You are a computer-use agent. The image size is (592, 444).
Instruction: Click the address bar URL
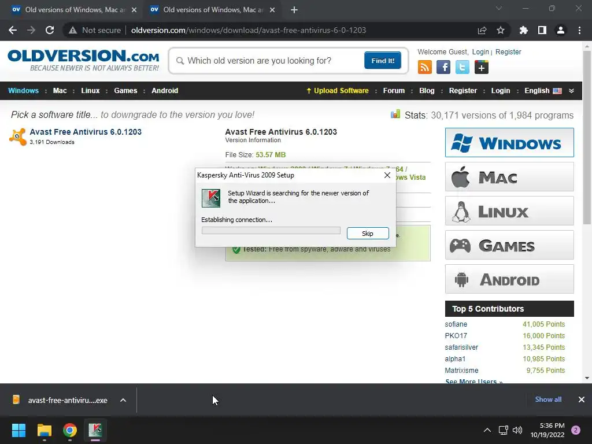[249, 30]
